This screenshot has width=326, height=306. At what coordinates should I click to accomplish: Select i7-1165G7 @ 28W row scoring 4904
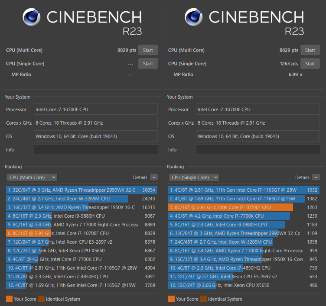(81, 268)
